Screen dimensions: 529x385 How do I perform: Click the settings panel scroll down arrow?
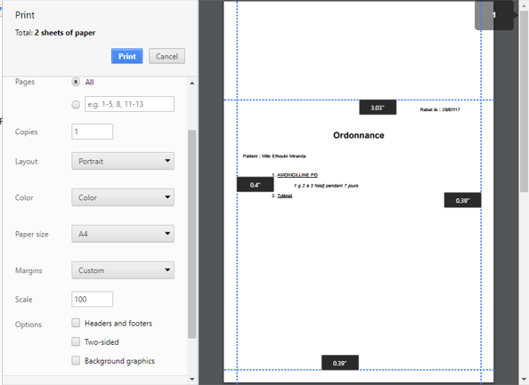pos(192,380)
